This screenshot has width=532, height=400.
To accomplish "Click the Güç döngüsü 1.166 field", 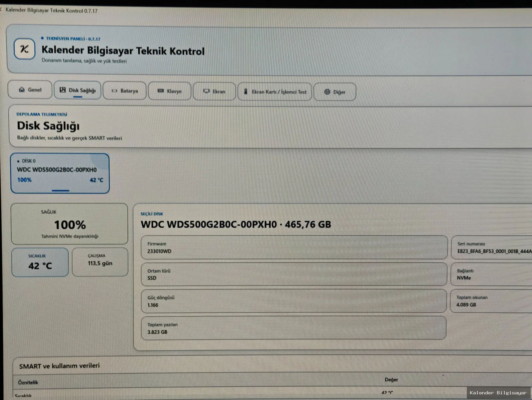I will [x=294, y=301].
